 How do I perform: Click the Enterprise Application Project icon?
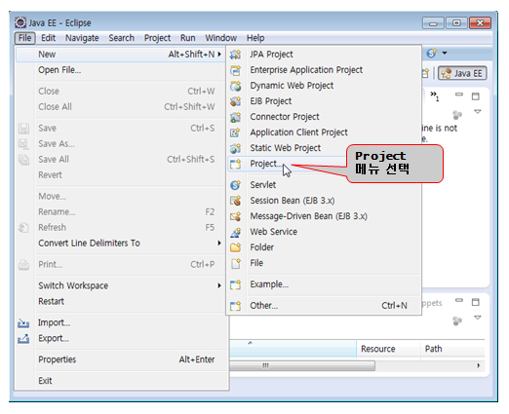[x=236, y=70]
